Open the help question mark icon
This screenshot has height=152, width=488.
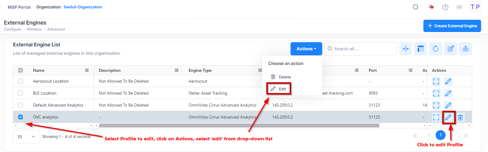[x=445, y=7]
